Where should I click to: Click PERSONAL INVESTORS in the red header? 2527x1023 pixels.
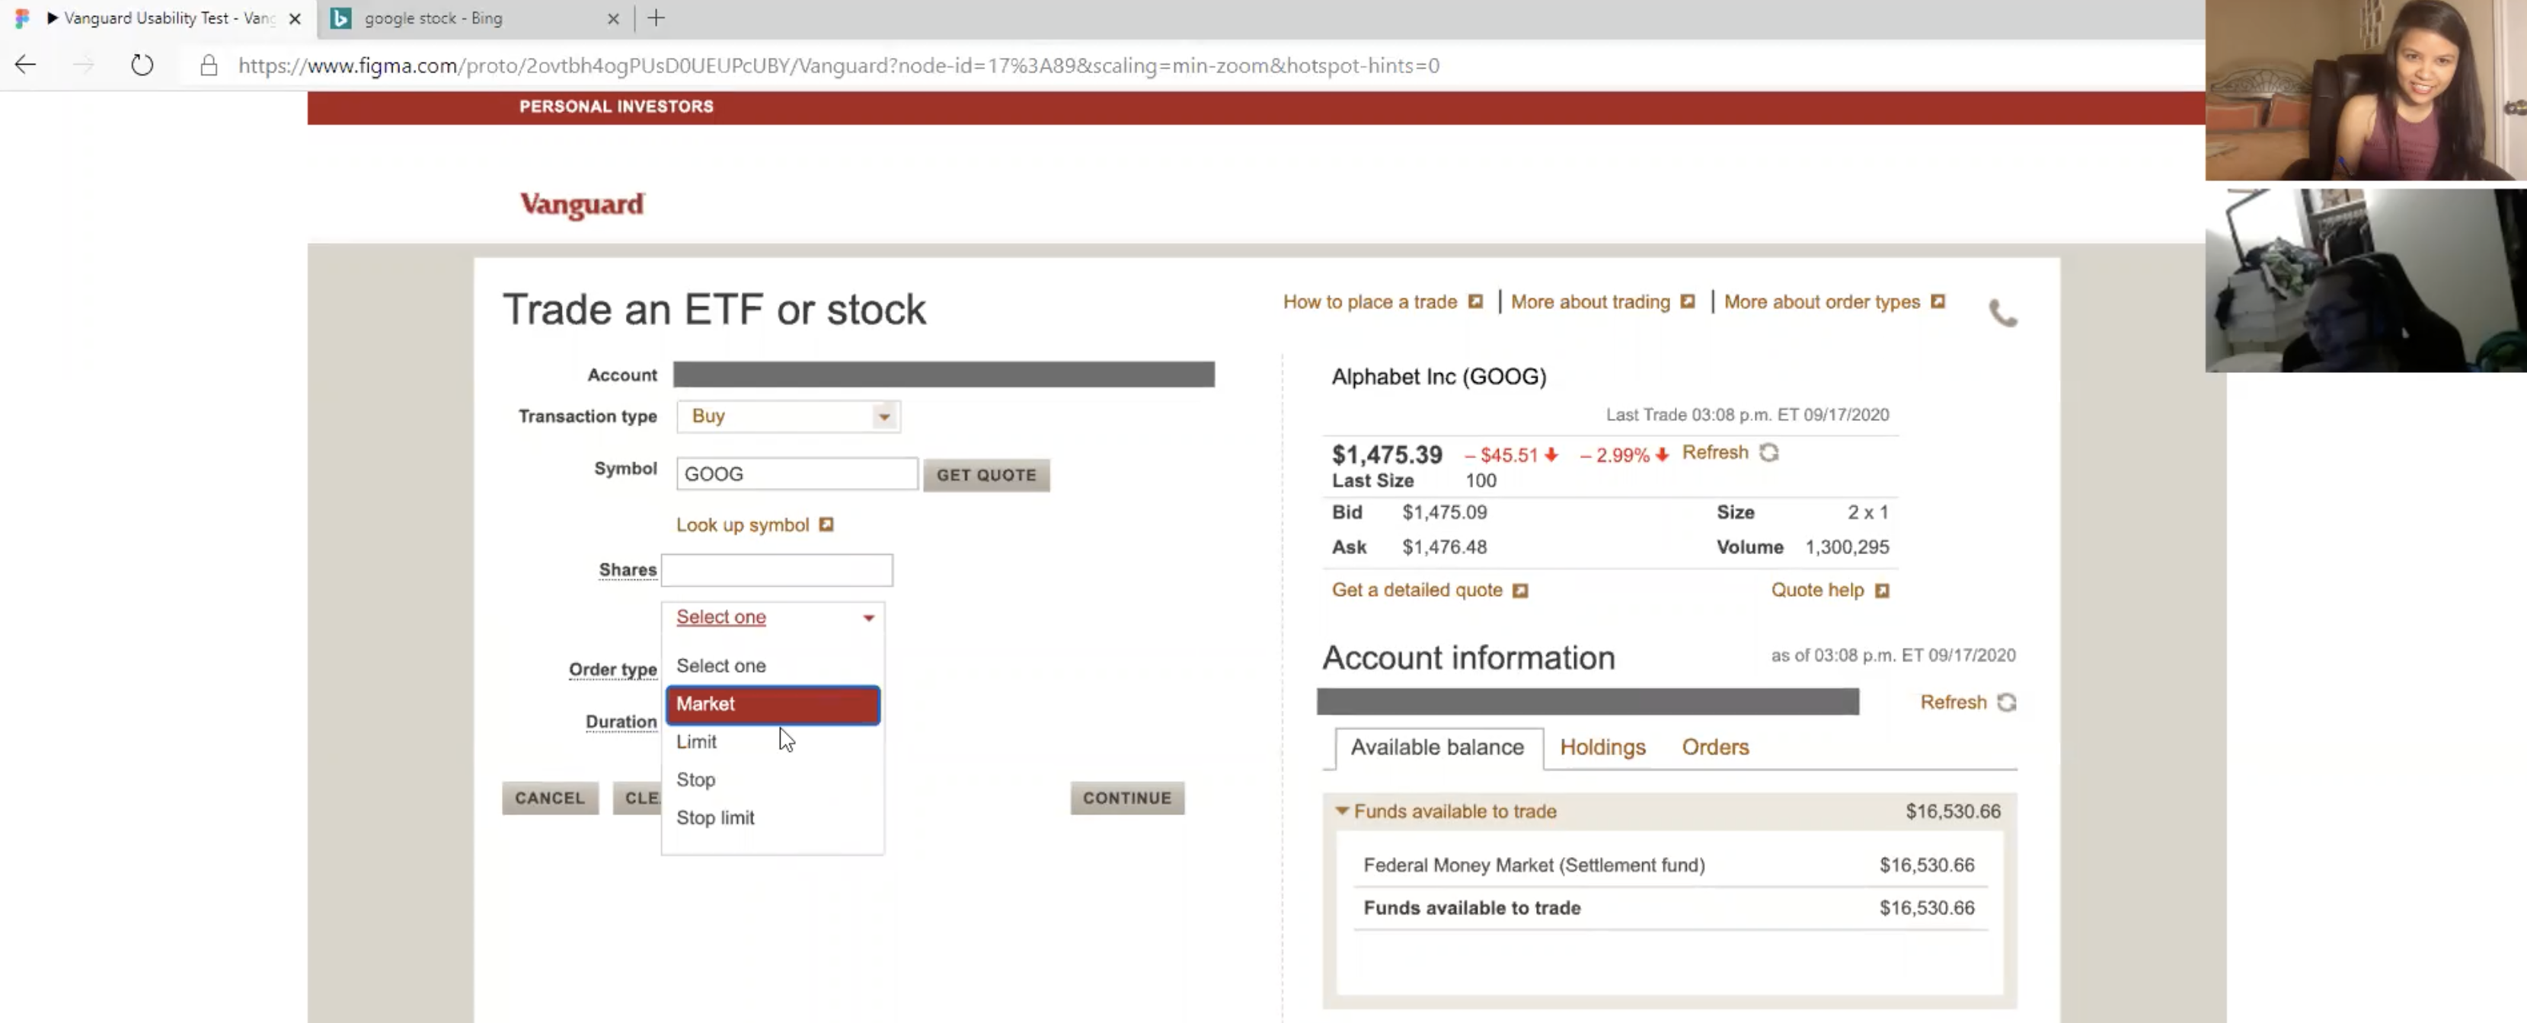[x=616, y=107]
